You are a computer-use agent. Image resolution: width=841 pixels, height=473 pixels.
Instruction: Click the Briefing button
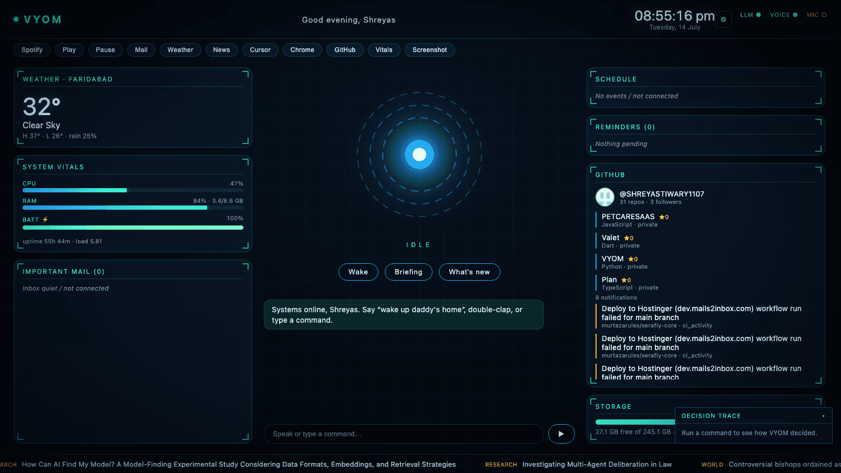[x=408, y=272]
